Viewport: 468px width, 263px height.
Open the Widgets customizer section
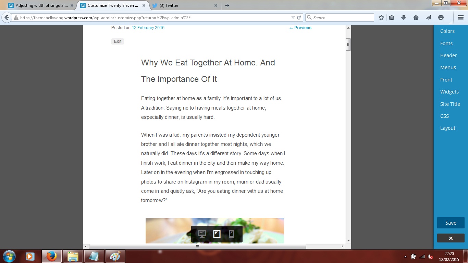[449, 92]
